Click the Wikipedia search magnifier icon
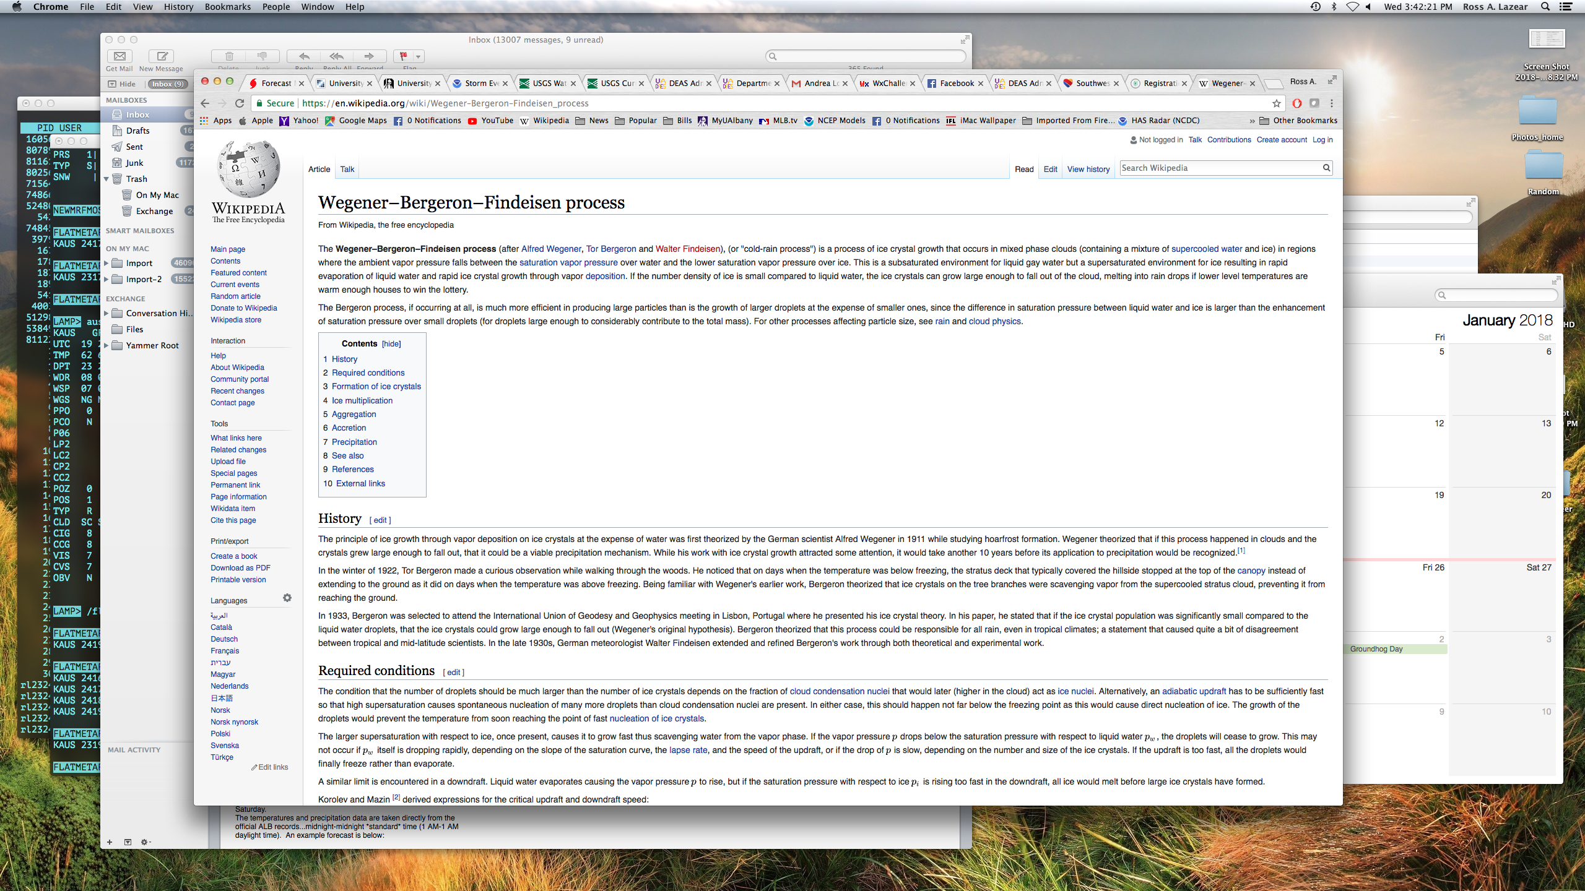Viewport: 1585px width, 891px height. (1326, 168)
